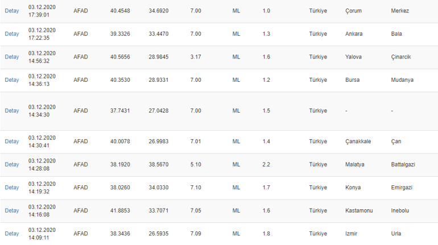Select the timestamp 03.12.2020 17:39:01
Viewport: 438px width, 245px height.
pos(42,11)
